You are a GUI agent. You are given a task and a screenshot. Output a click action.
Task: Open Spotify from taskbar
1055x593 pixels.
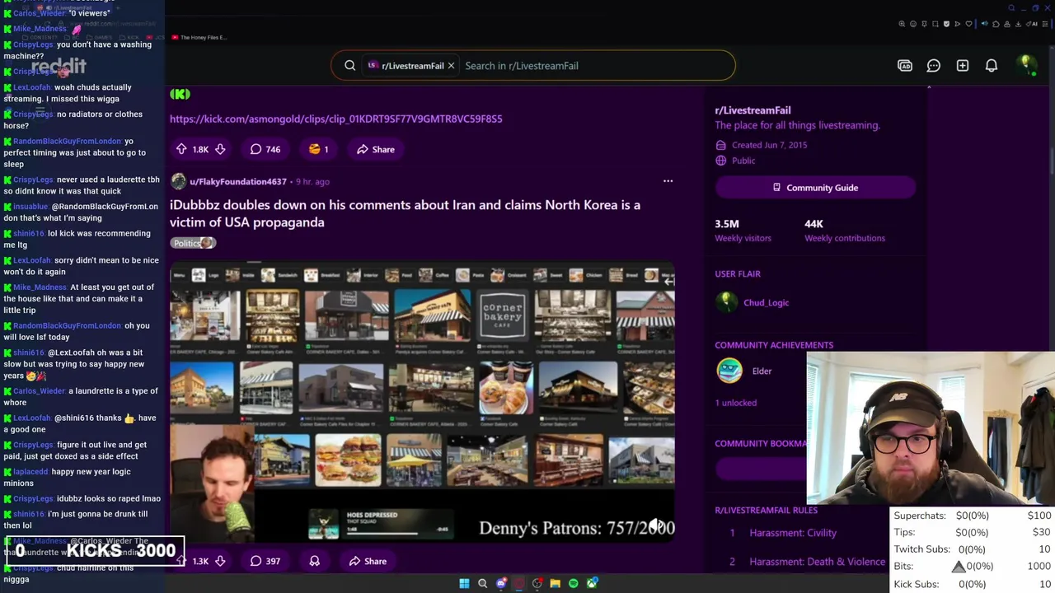coord(574,584)
